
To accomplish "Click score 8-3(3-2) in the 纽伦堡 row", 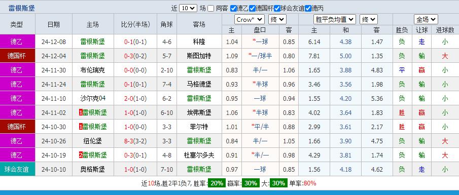I will pyautogui.click(x=135, y=141).
